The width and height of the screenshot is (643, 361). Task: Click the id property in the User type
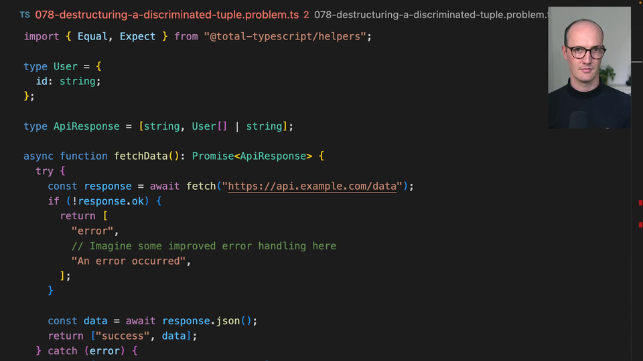pyautogui.click(x=41, y=81)
